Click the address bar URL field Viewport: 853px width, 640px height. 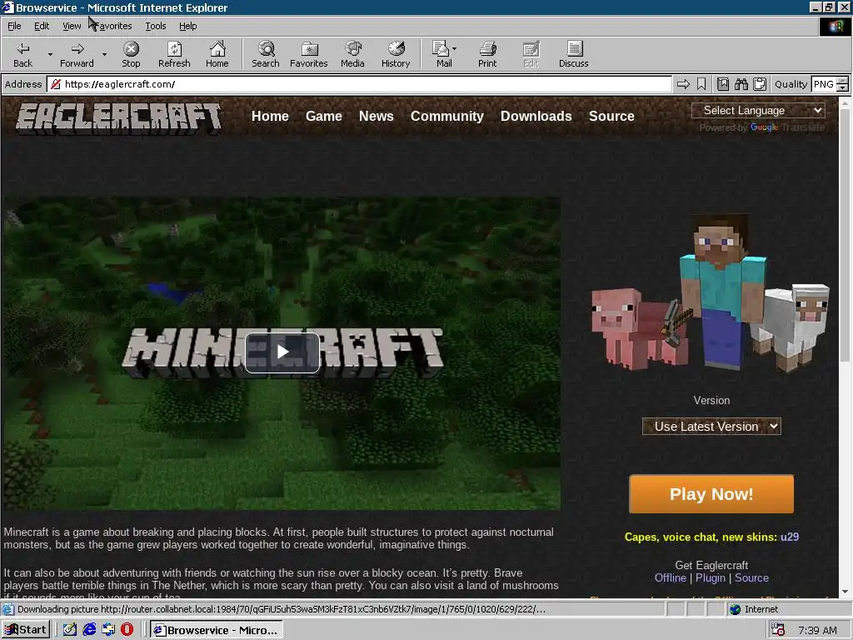click(359, 84)
